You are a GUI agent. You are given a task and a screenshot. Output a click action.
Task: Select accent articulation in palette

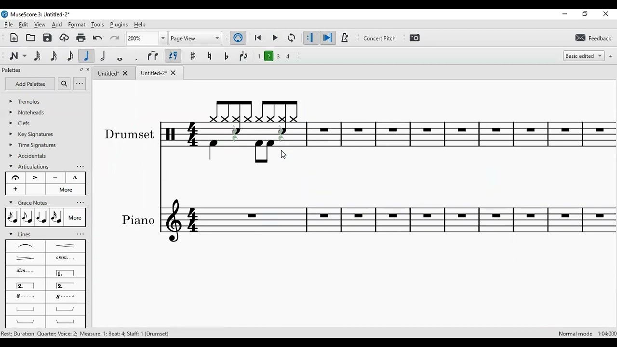click(x=35, y=178)
